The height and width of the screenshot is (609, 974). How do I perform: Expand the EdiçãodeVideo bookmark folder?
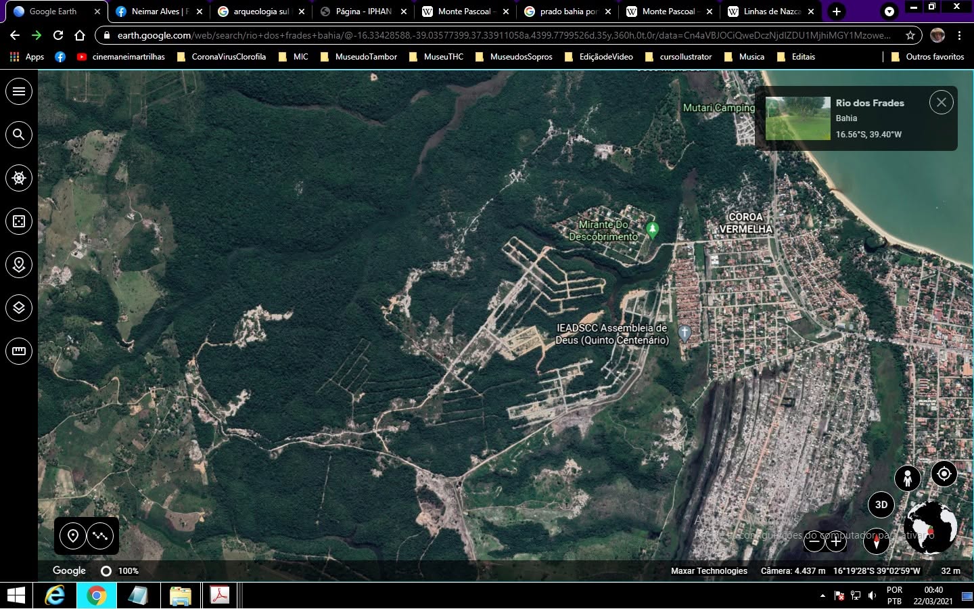(599, 57)
